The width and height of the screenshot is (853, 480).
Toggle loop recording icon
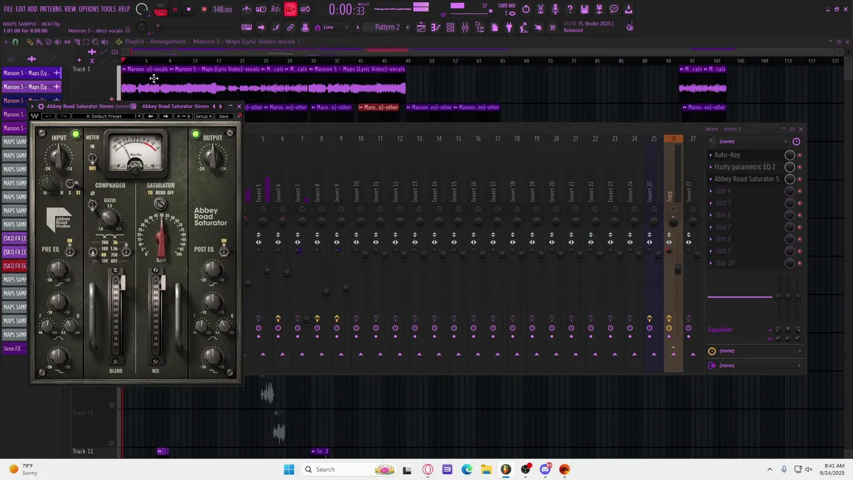pyautogui.click(x=305, y=9)
